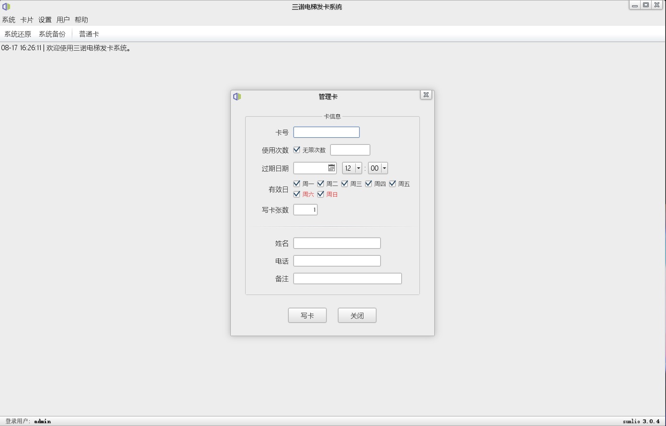Image resolution: width=666 pixels, height=426 pixels.
Task: Uncheck 周五 valid day
Action: tap(393, 184)
